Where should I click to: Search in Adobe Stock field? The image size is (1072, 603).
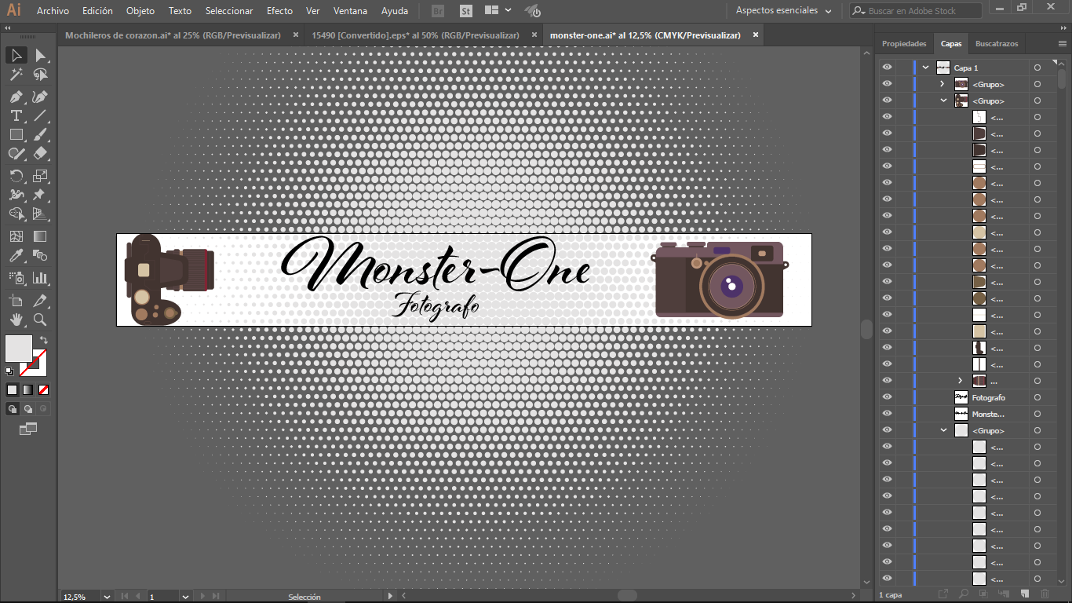[x=916, y=11]
